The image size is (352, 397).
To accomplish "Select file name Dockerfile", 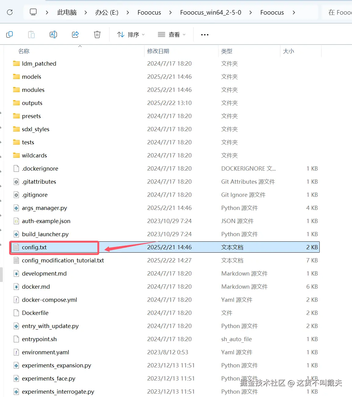I will pos(35,313).
